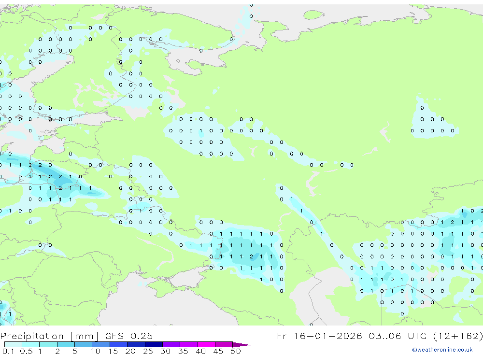Click the '0.5' legend scale label

tap(26, 351)
